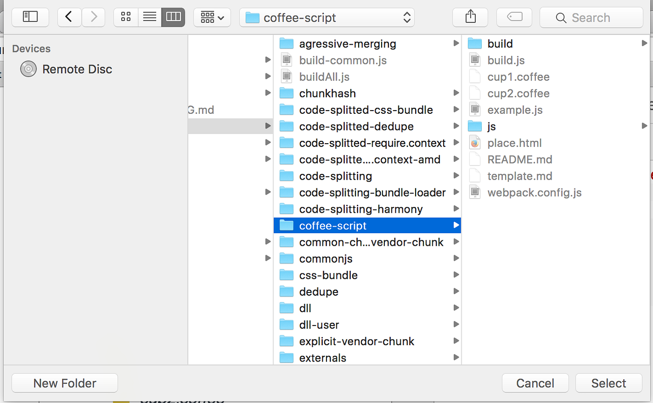Image resolution: width=653 pixels, height=403 pixels.
Task: Open the js folder
Action: tap(492, 125)
